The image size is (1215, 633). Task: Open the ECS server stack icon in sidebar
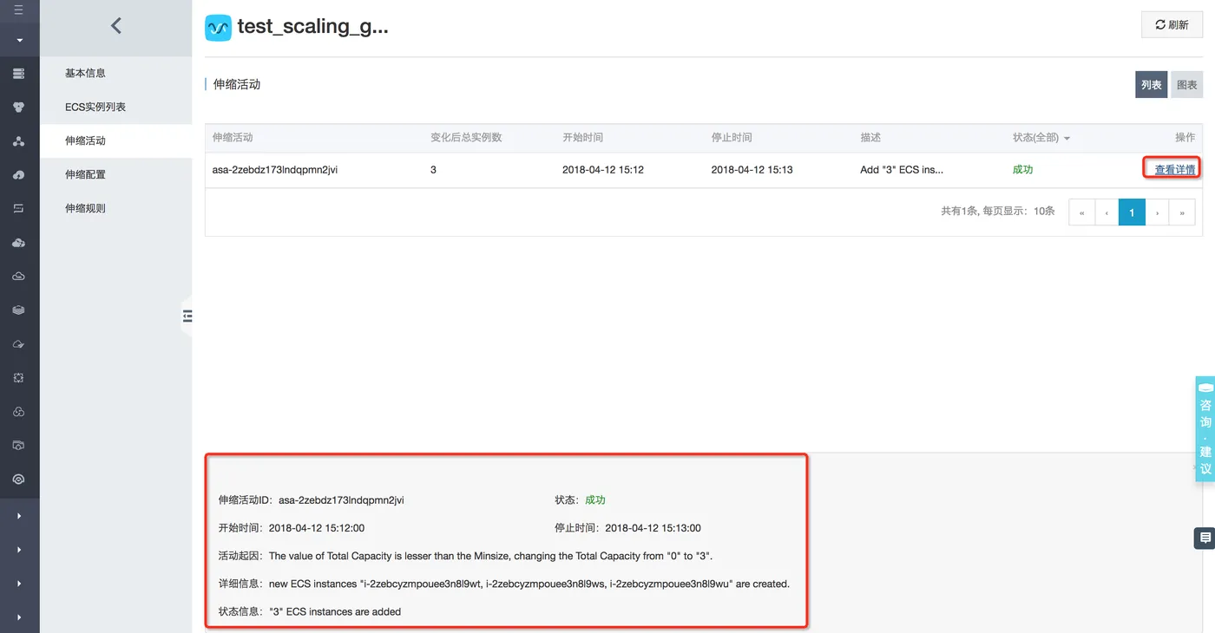(x=19, y=74)
